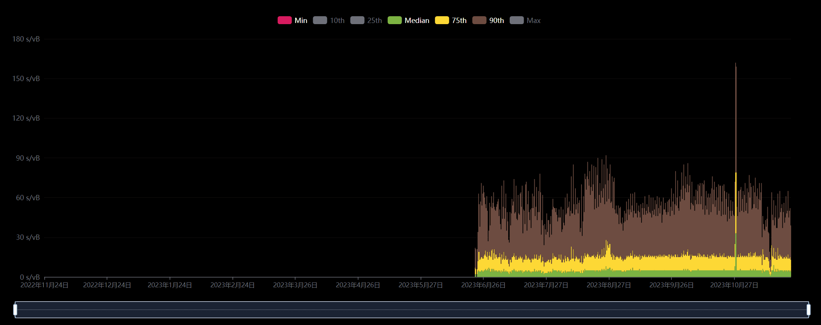Click the grey 25th legend swatch
The height and width of the screenshot is (325, 821).
pyautogui.click(x=357, y=20)
